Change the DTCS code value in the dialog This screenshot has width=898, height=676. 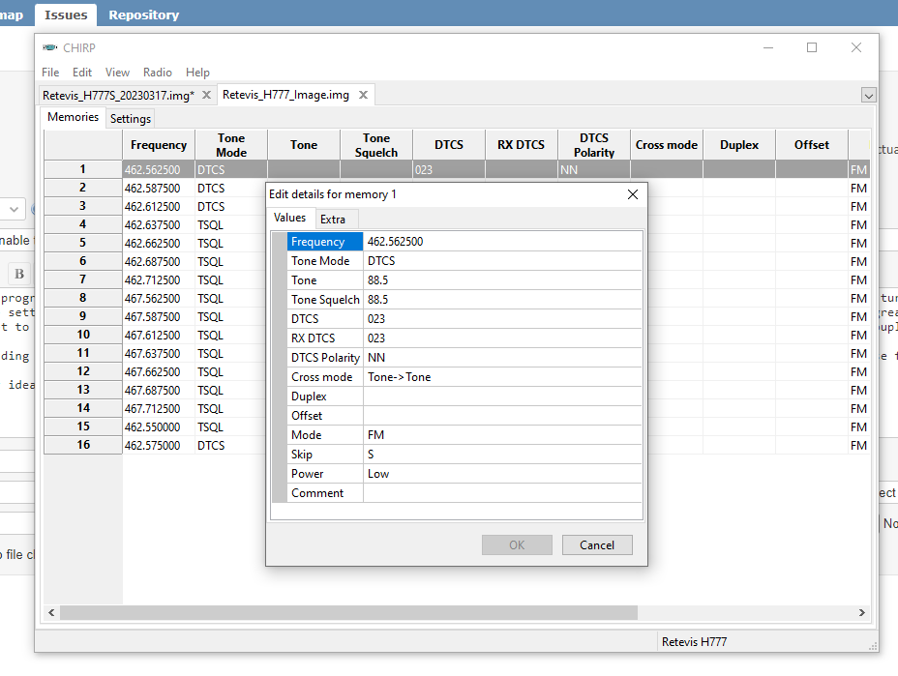coord(502,319)
